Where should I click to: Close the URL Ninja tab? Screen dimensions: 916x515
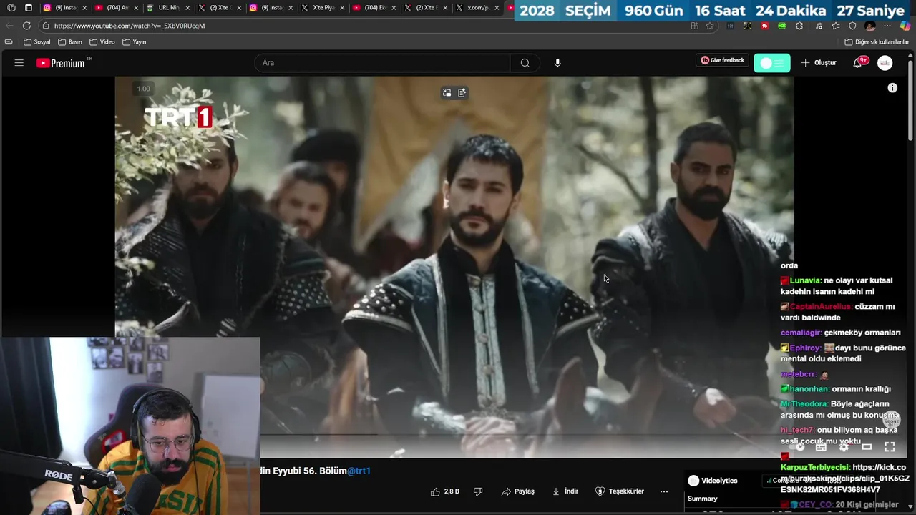click(x=187, y=8)
